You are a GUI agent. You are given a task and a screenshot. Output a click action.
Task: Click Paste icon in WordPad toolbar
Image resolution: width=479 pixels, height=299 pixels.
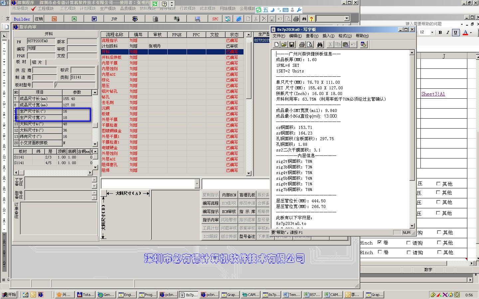pos(345,45)
